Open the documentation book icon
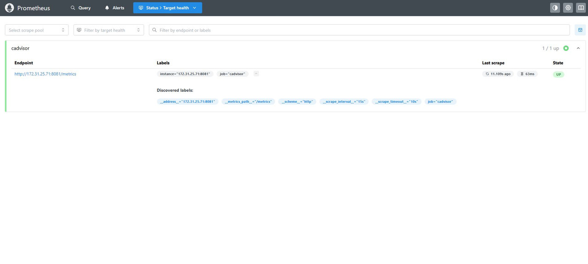 581,8
